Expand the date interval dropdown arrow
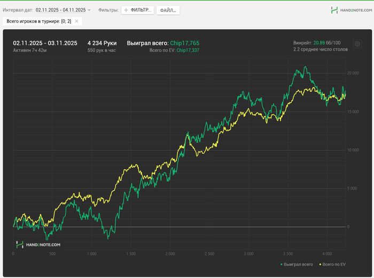 [89, 10]
